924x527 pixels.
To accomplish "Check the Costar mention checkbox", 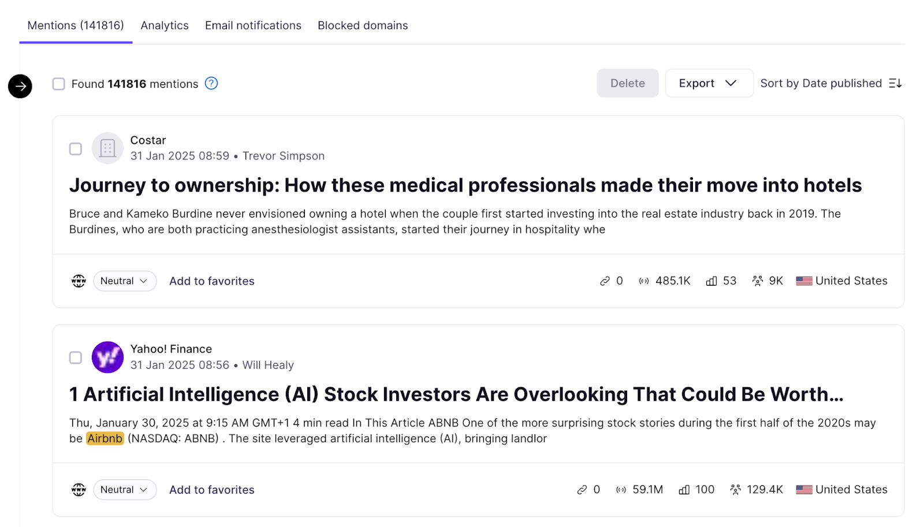I will click(75, 148).
